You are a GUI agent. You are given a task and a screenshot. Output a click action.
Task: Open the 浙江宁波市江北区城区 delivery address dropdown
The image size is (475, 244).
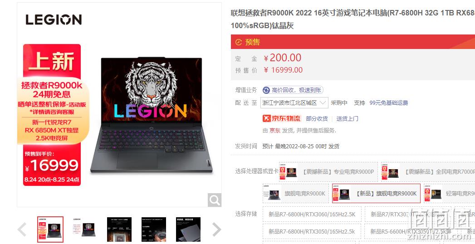click(x=294, y=103)
